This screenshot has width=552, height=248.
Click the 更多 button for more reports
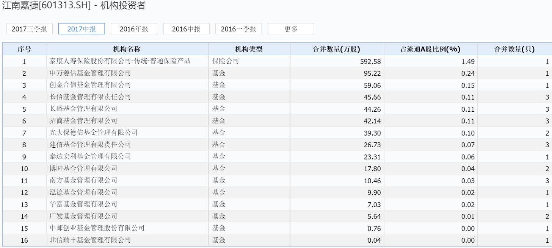coord(291,29)
